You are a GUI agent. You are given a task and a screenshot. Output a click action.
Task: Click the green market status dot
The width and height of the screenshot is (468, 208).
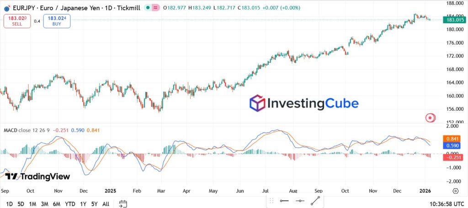[x=147, y=8]
